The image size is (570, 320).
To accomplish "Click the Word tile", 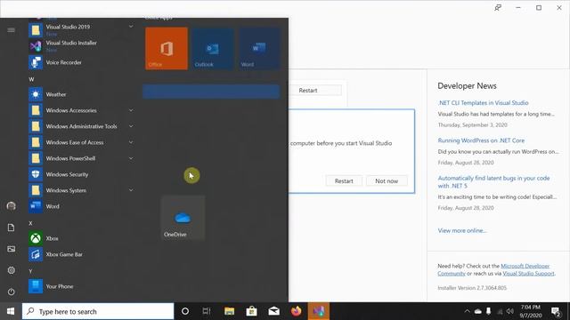I will pyautogui.click(x=259, y=48).
